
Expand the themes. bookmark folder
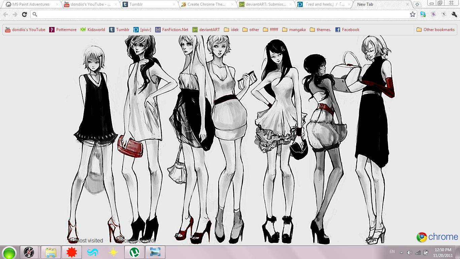point(320,30)
